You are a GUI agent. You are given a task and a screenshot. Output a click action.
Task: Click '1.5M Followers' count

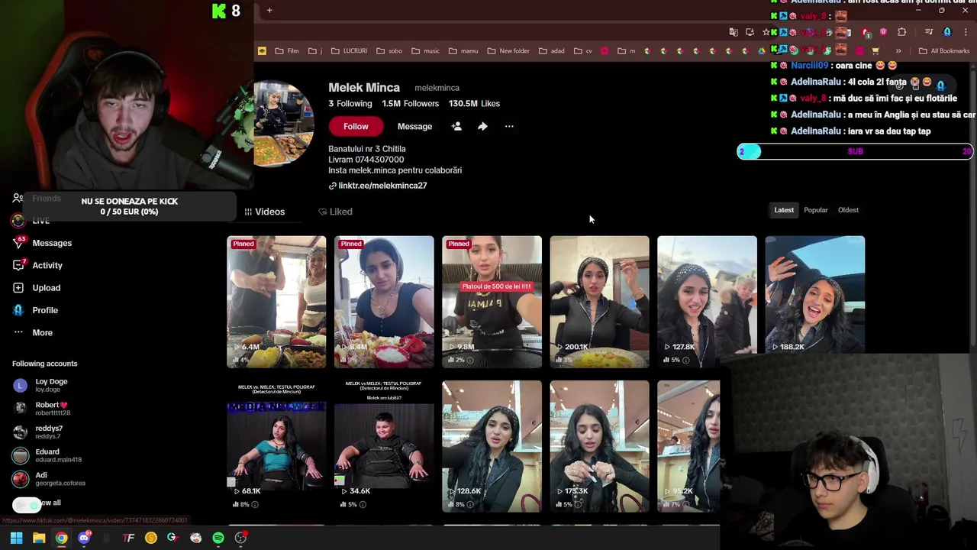click(410, 104)
